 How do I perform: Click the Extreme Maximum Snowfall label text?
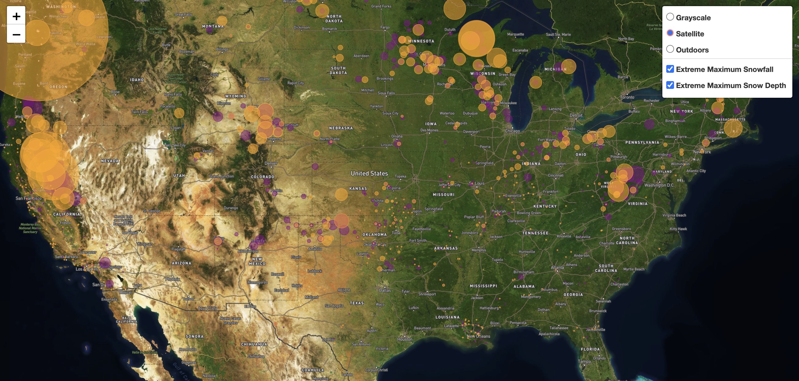pyautogui.click(x=724, y=69)
